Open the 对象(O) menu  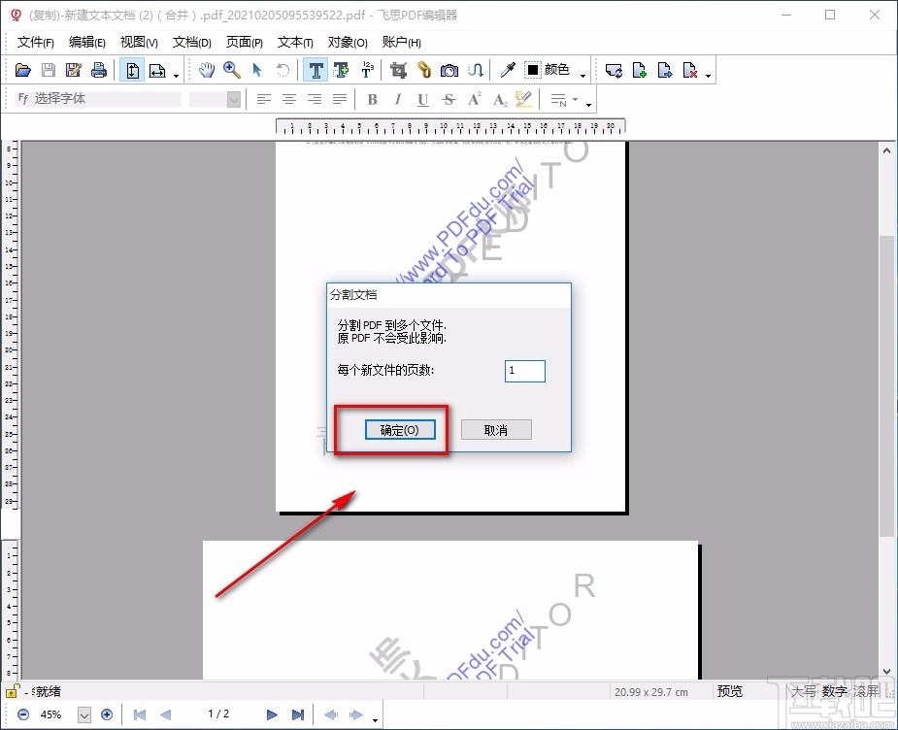click(x=348, y=43)
